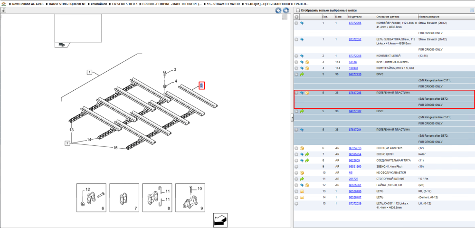475x228 pixels.
Task: Go to next diagram with right arrow
Action: (285, 10)
